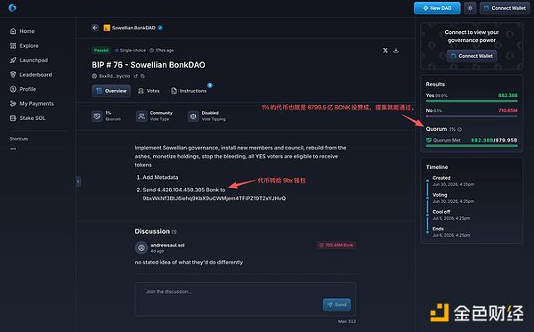This screenshot has height=332, width=534.
Task: Click the New DAO button
Action: click(x=437, y=8)
